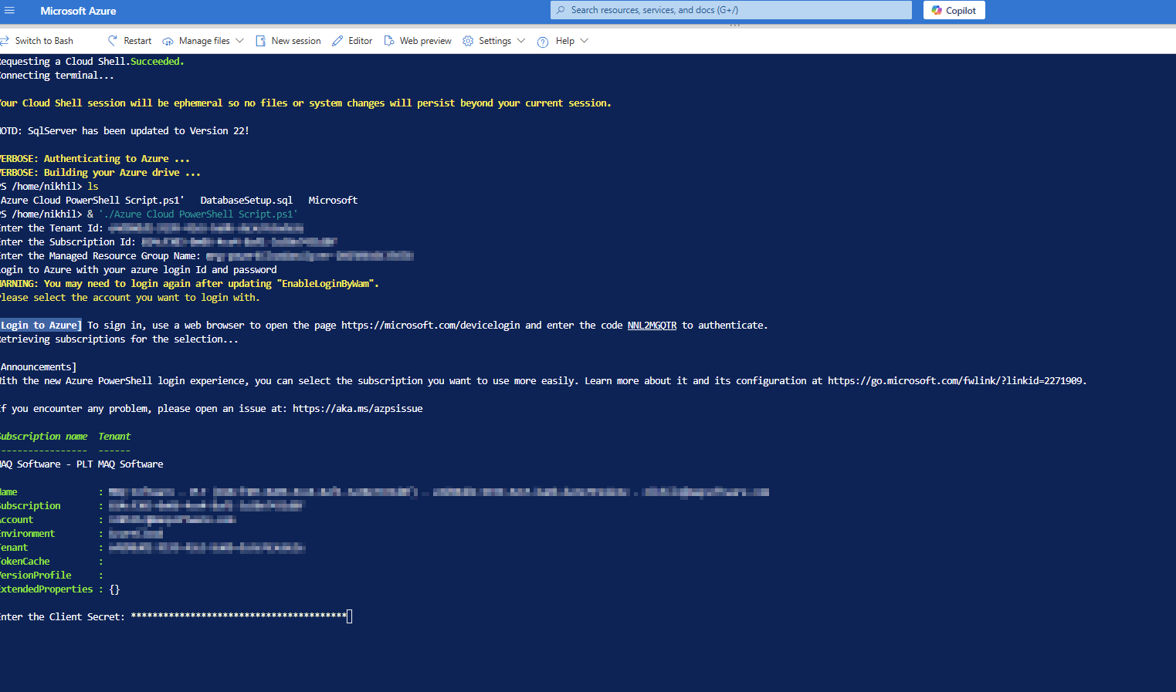
Task: Click the Web preview icon
Action: click(x=389, y=41)
